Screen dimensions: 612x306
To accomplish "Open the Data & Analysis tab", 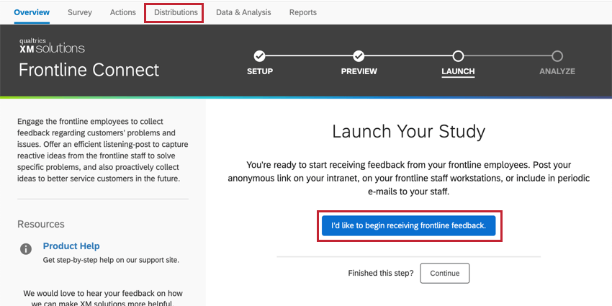I will [x=243, y=12].
